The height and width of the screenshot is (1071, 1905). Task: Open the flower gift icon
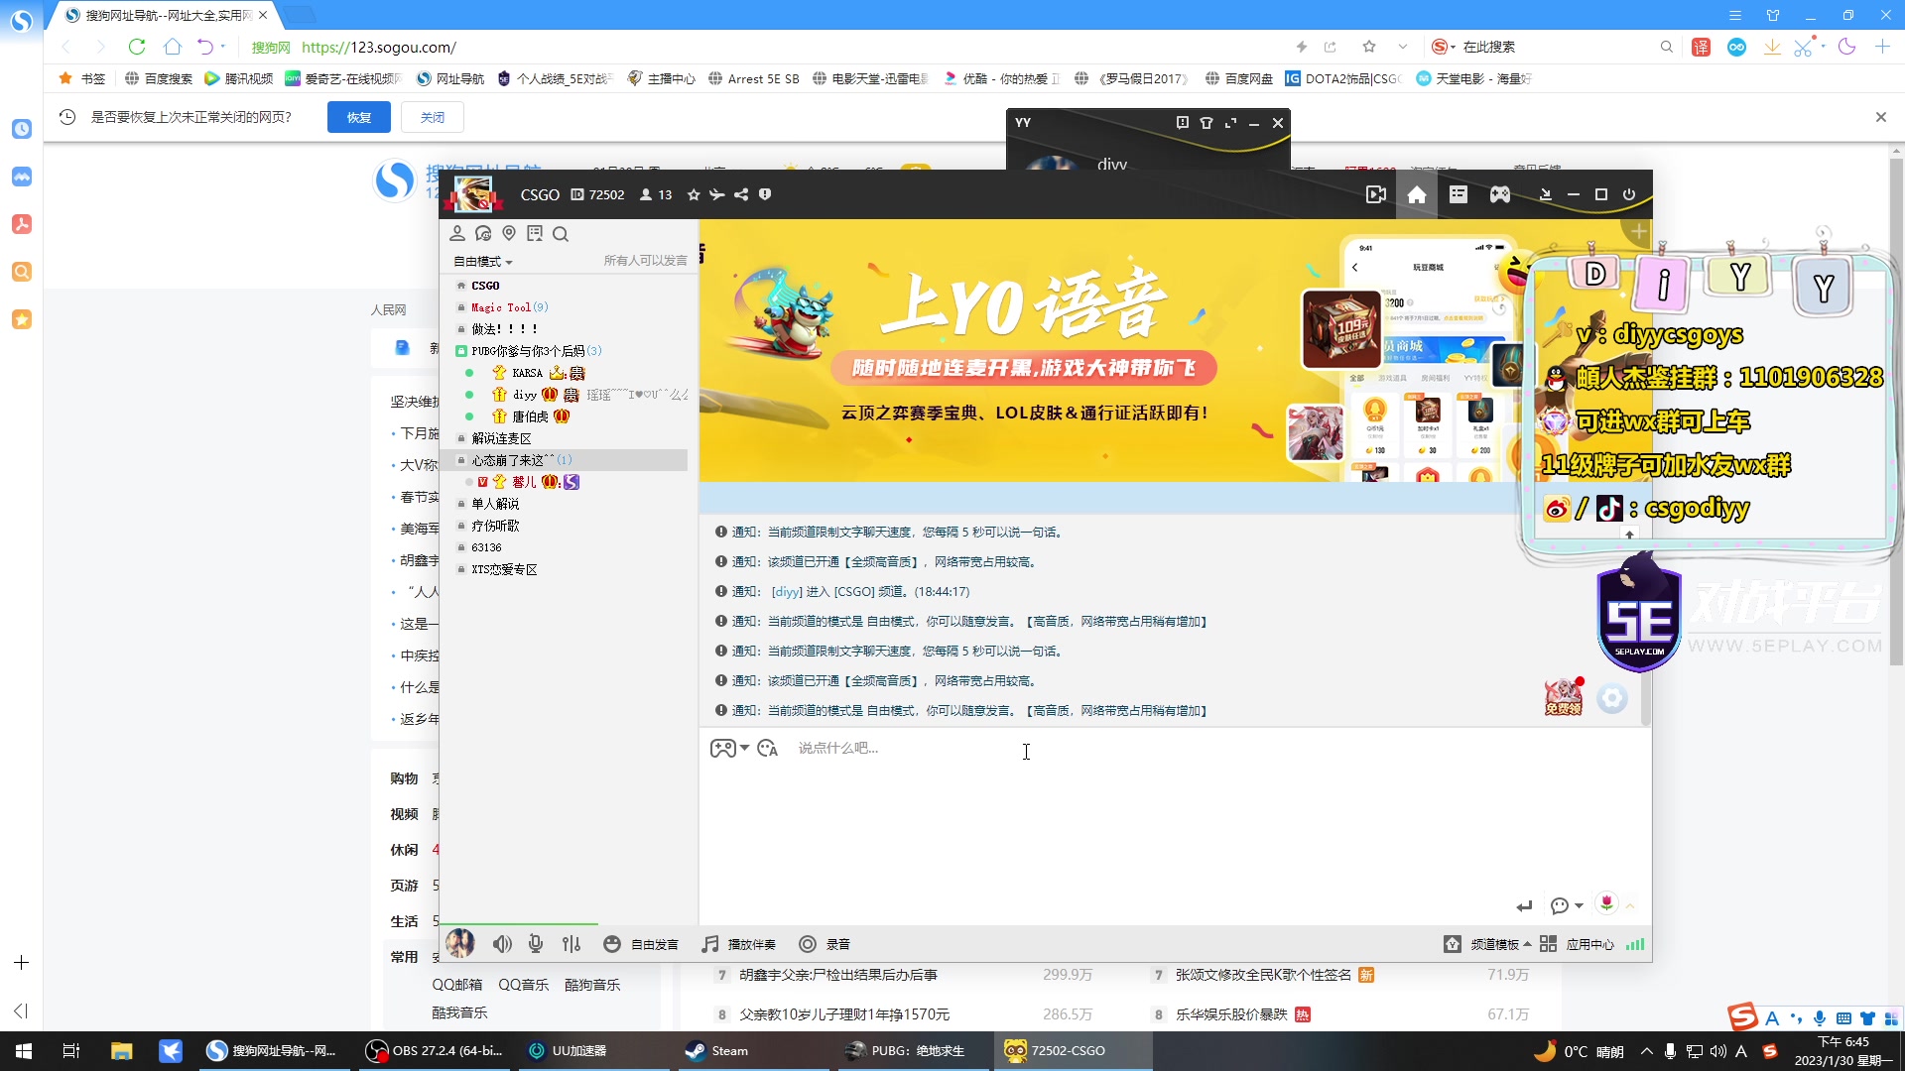(x=1606, y=902)
